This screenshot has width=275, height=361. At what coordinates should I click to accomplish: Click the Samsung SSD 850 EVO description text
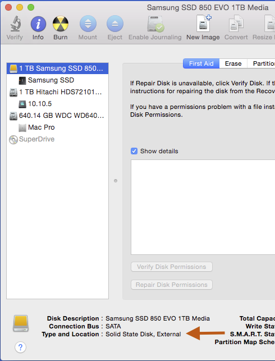coord(158,318)
